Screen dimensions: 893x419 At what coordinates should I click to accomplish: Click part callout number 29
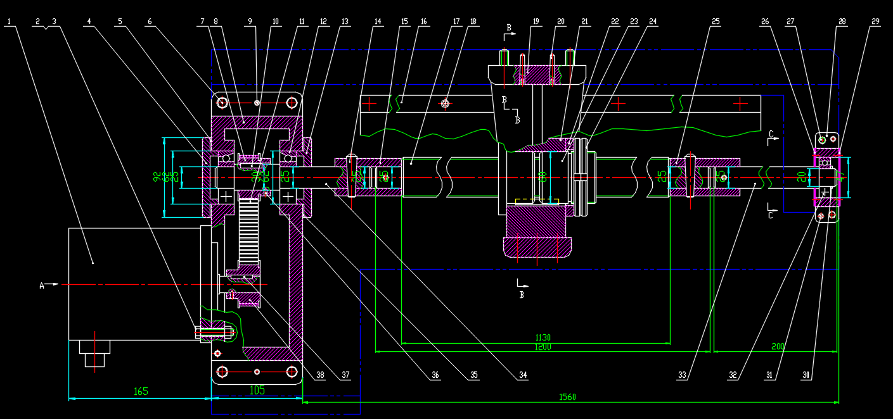click(x=875, y=22)
